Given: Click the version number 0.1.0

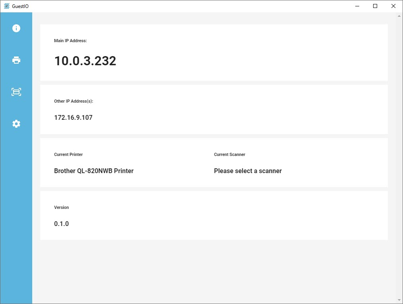Looking at the screenshot, I should point(61,224).
